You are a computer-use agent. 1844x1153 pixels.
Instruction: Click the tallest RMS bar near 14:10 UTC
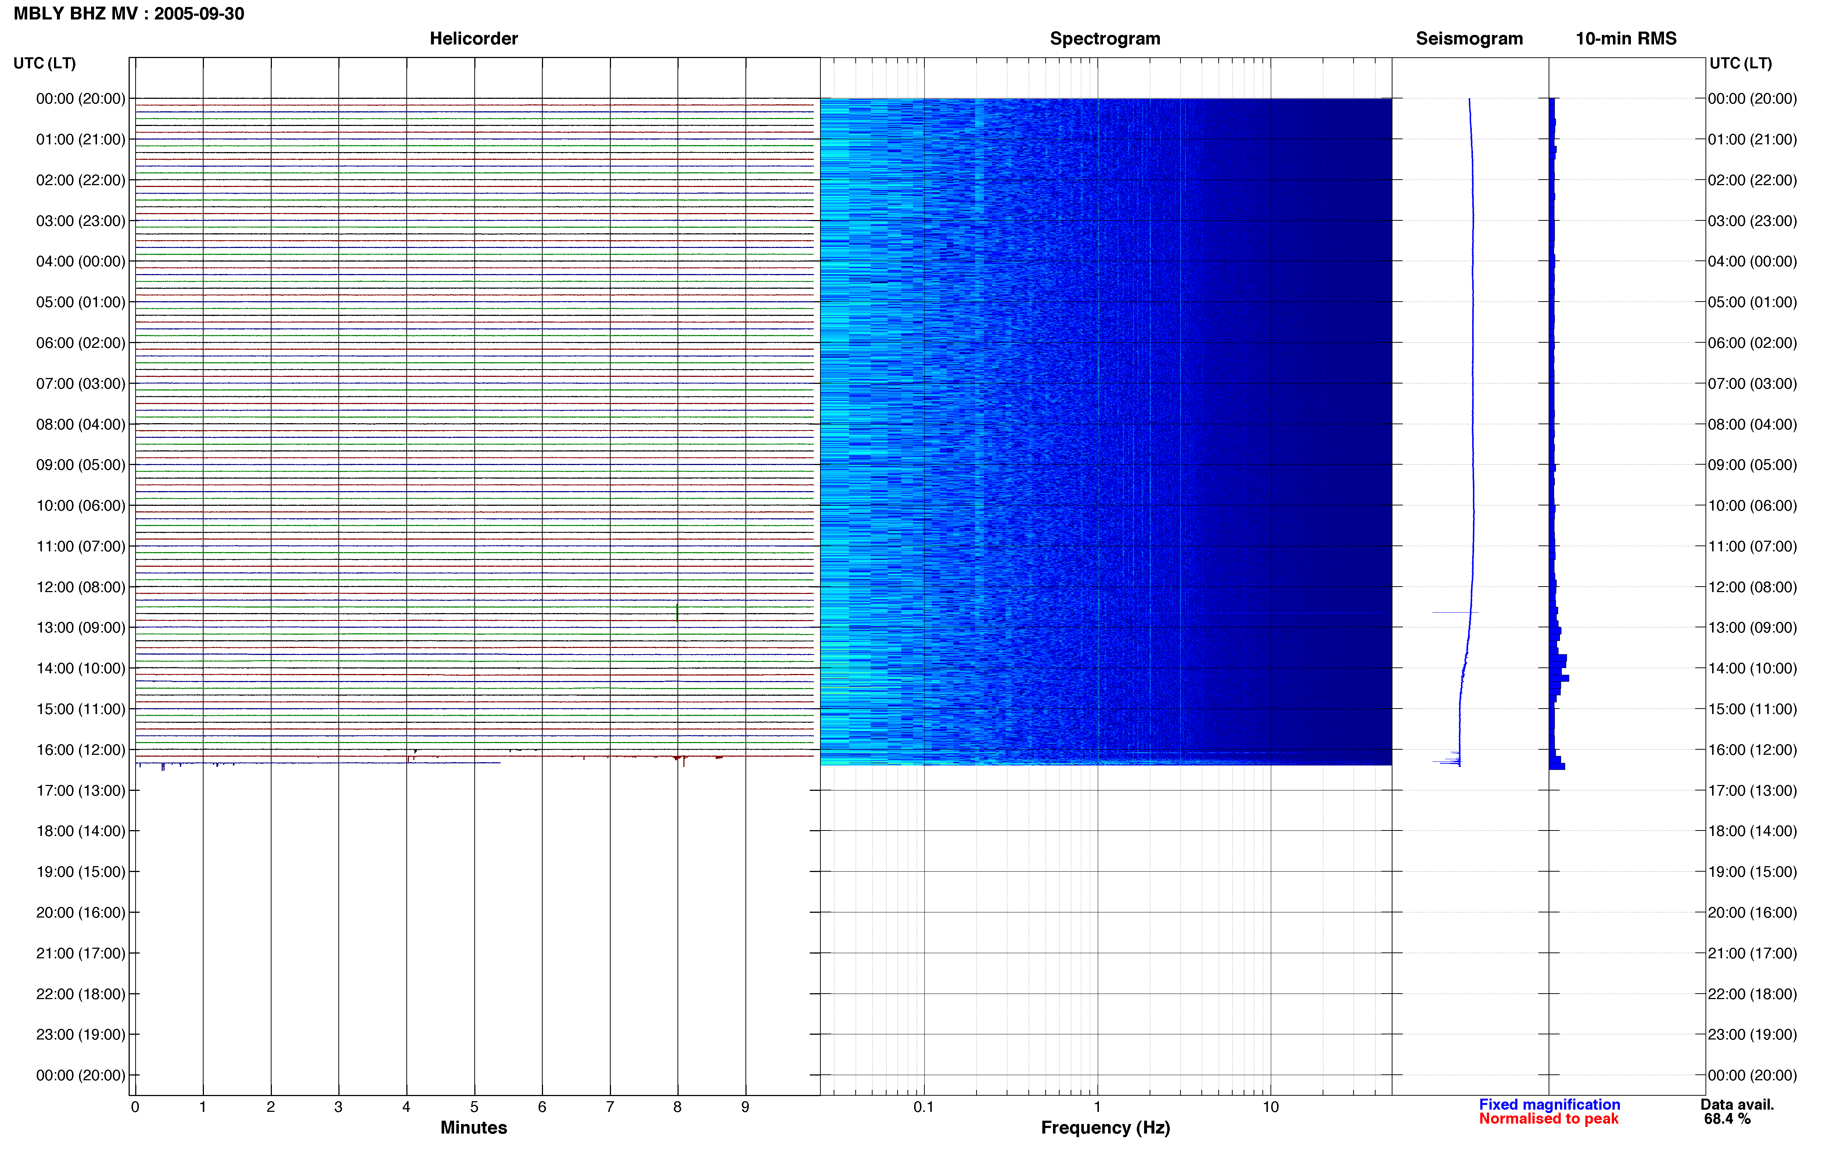point(1559,678)
